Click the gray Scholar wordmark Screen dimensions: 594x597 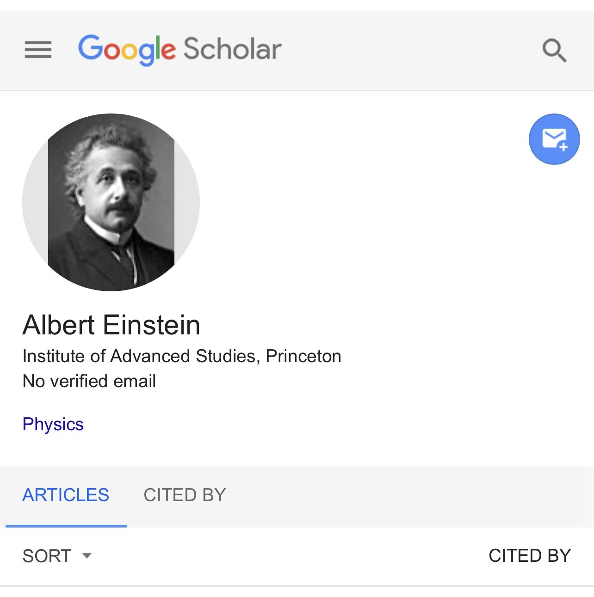(x=232, y=49)
